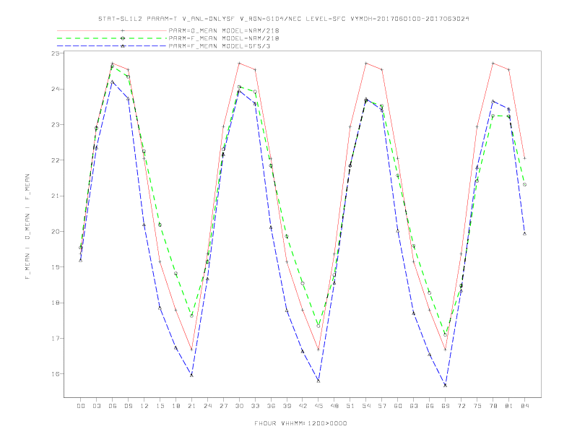Click x-axis forecast hour label 81
This screenshot has width=572, height=442.
509,406
